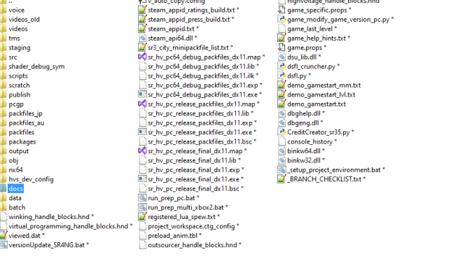453x280 pixels.
Task: Select the registered_lua_spew.txt file
Action: point(186,217)
